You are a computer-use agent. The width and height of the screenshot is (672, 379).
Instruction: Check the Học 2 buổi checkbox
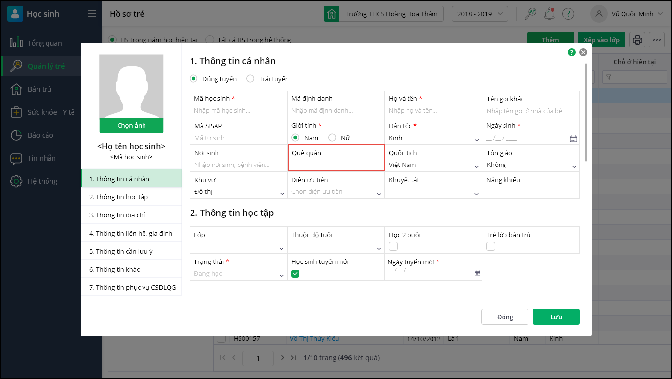[393, 246]
